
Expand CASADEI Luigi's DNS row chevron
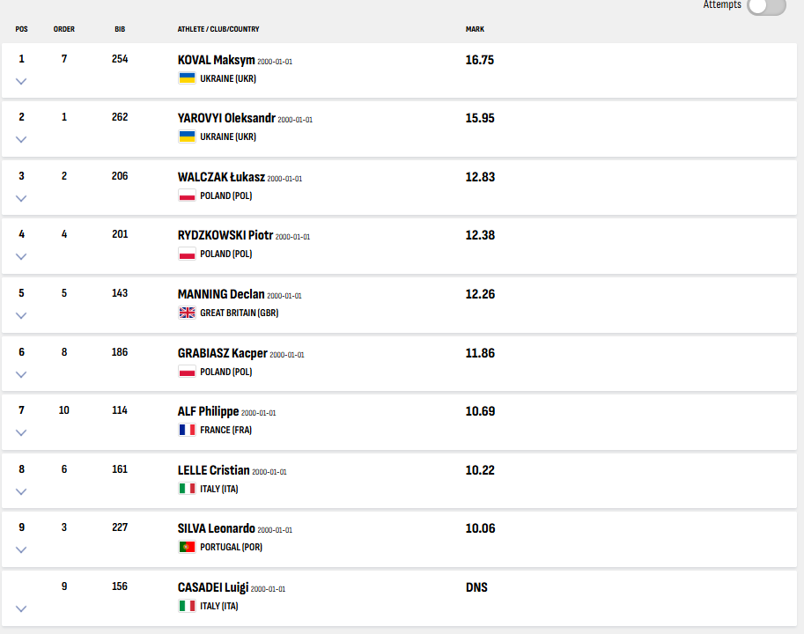coord(21,608)
